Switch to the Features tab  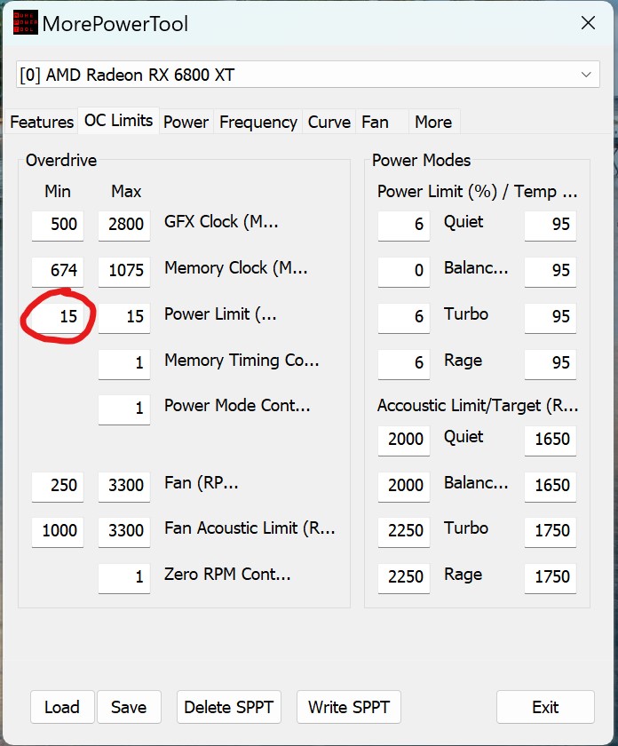(42, 123)
